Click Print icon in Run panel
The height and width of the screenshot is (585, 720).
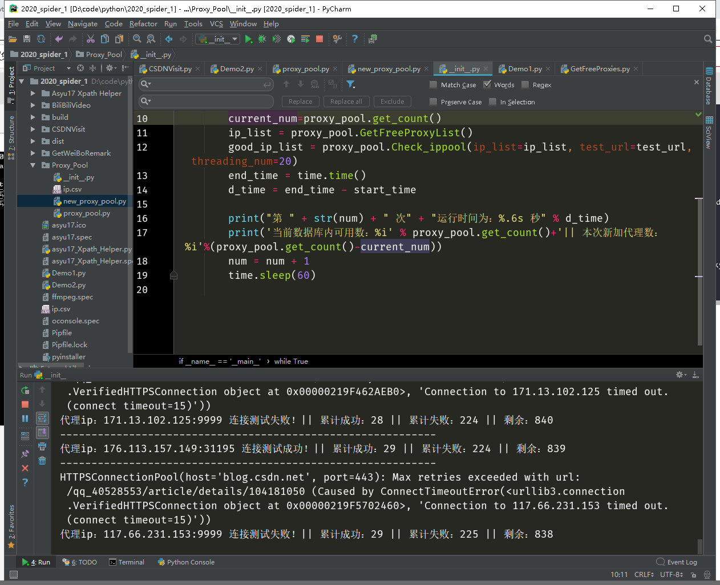[42, 446]
